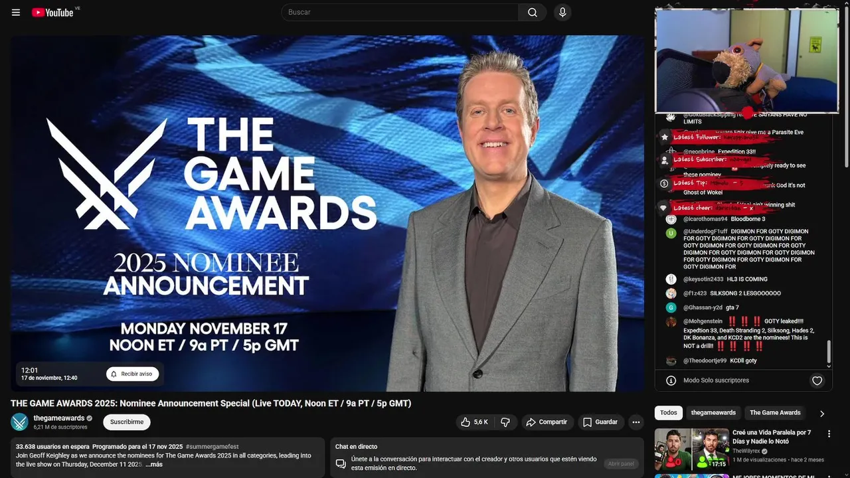Click message 'KCDll goty' in chat
The image size is (850, 478).
point(744,361)
